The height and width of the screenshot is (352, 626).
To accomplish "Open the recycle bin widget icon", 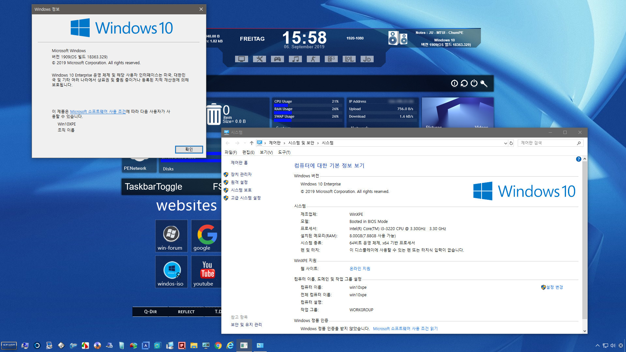I will pos(214,114).
